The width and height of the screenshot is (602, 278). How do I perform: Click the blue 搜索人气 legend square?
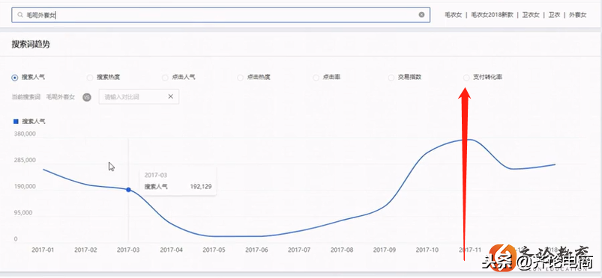(16, 121)
